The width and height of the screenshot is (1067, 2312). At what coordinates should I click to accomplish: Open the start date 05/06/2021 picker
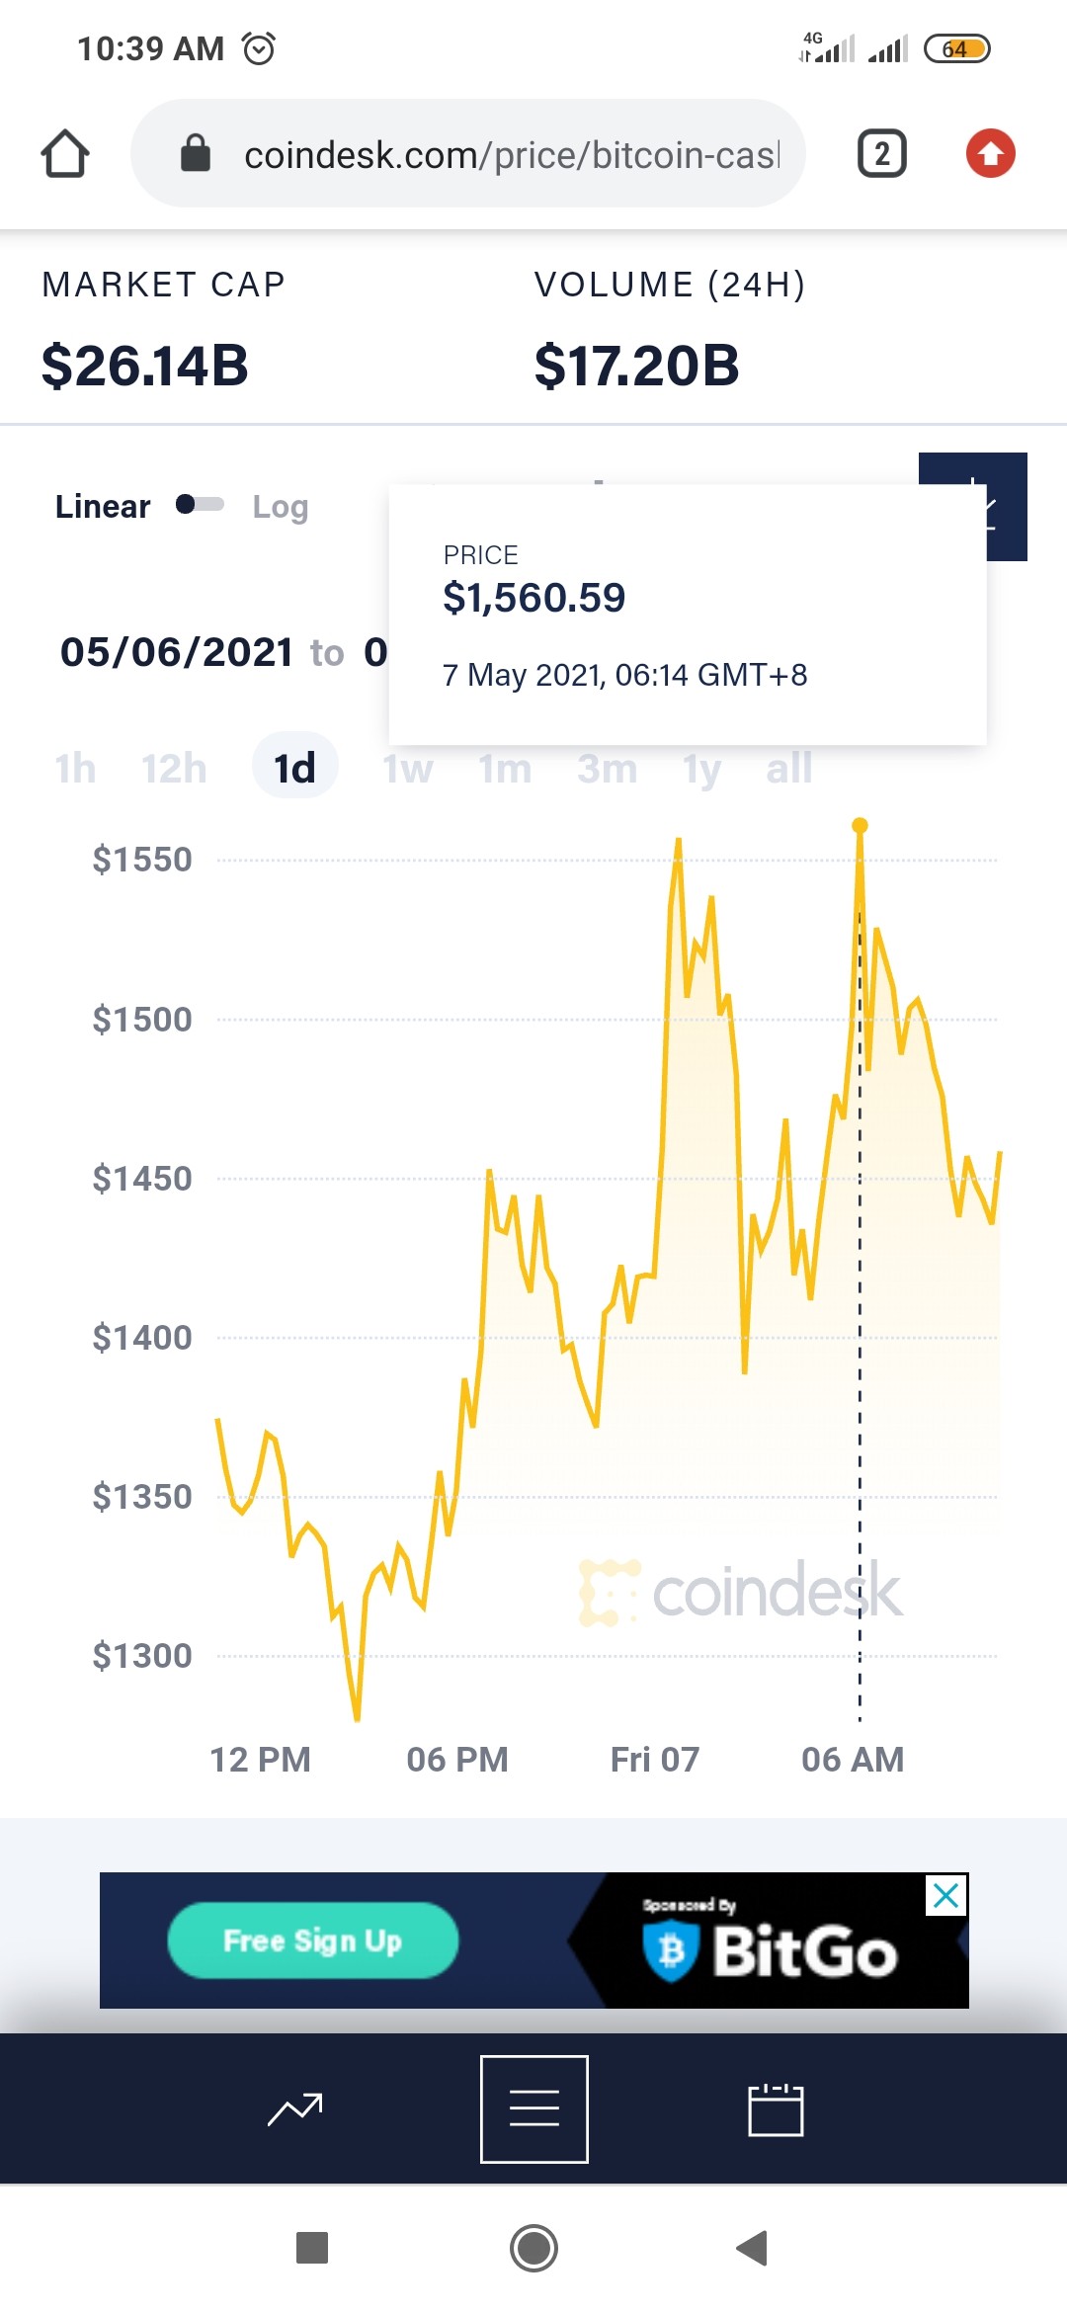click(x=177, y=652)
